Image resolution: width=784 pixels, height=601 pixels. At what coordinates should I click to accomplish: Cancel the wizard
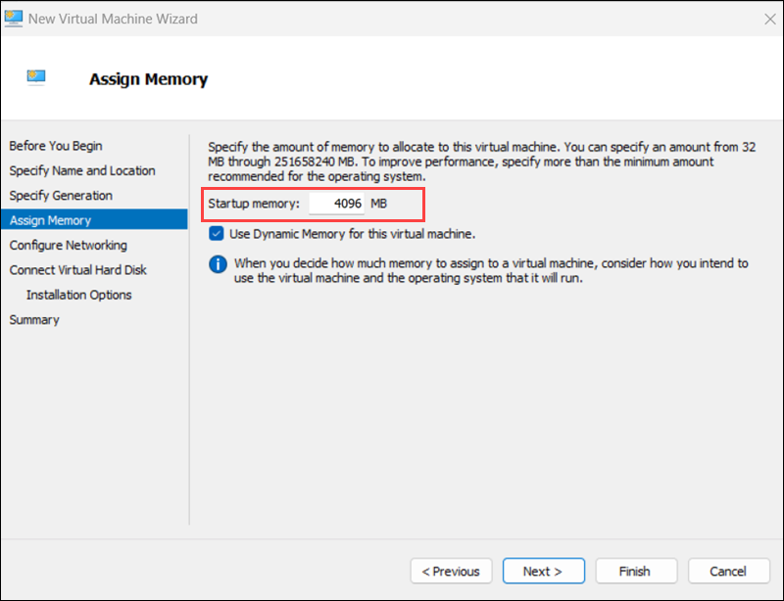coord(728,571)
